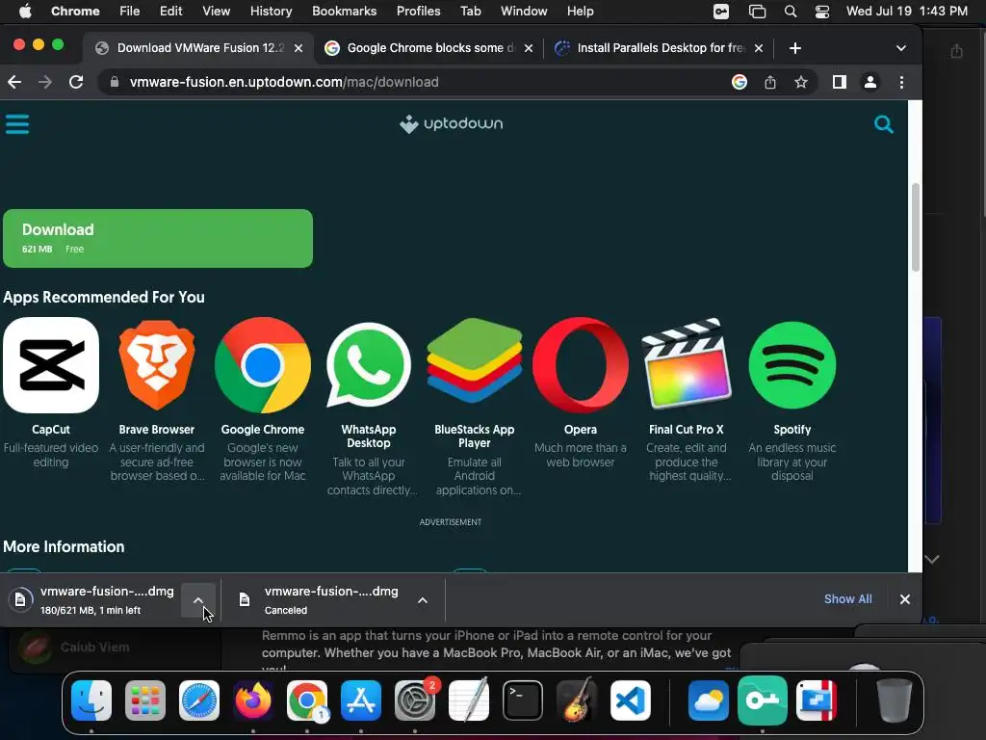Close the Google Chrome blocks some tab
986x740 pixels.
(529, 48)
